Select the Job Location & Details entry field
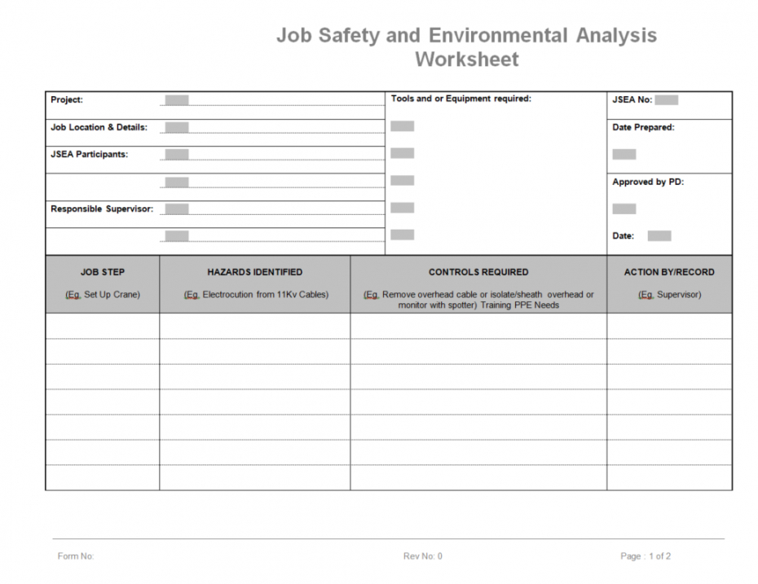Screen dimensions: 758x584 [x=175, y=127]
